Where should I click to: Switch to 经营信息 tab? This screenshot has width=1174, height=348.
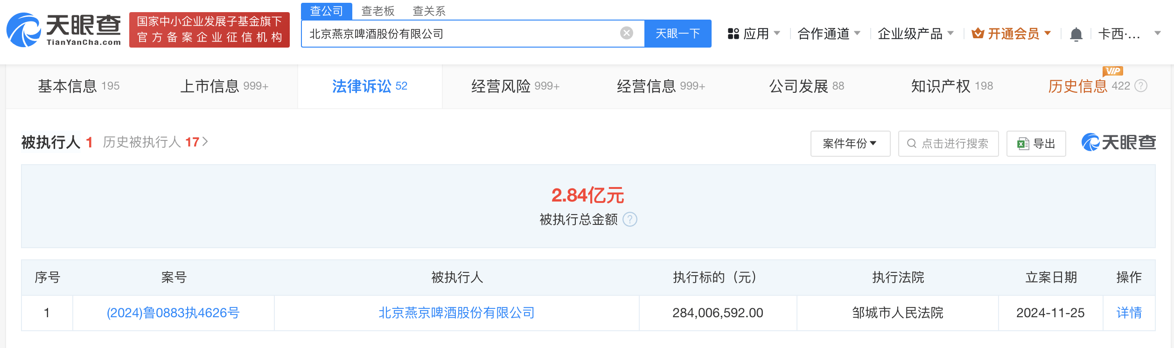pos(661,86)
